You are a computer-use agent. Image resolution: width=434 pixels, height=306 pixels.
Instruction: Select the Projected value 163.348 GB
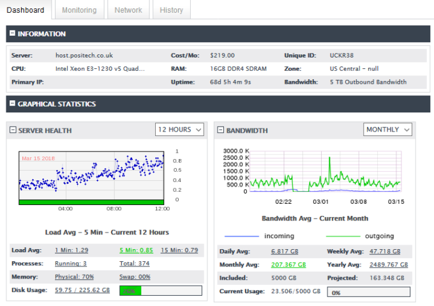pyautogui.click(x=387, y=278)
